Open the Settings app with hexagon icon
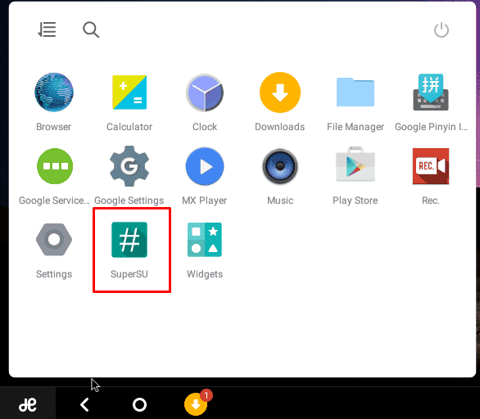 (54, 240)
